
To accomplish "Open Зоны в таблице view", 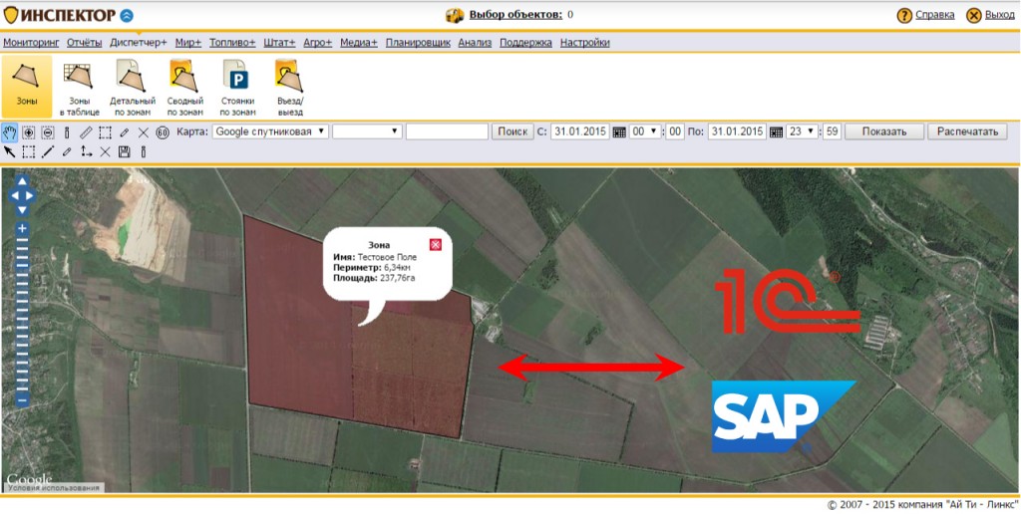I will pyautogui.click(x=79, y=88).
